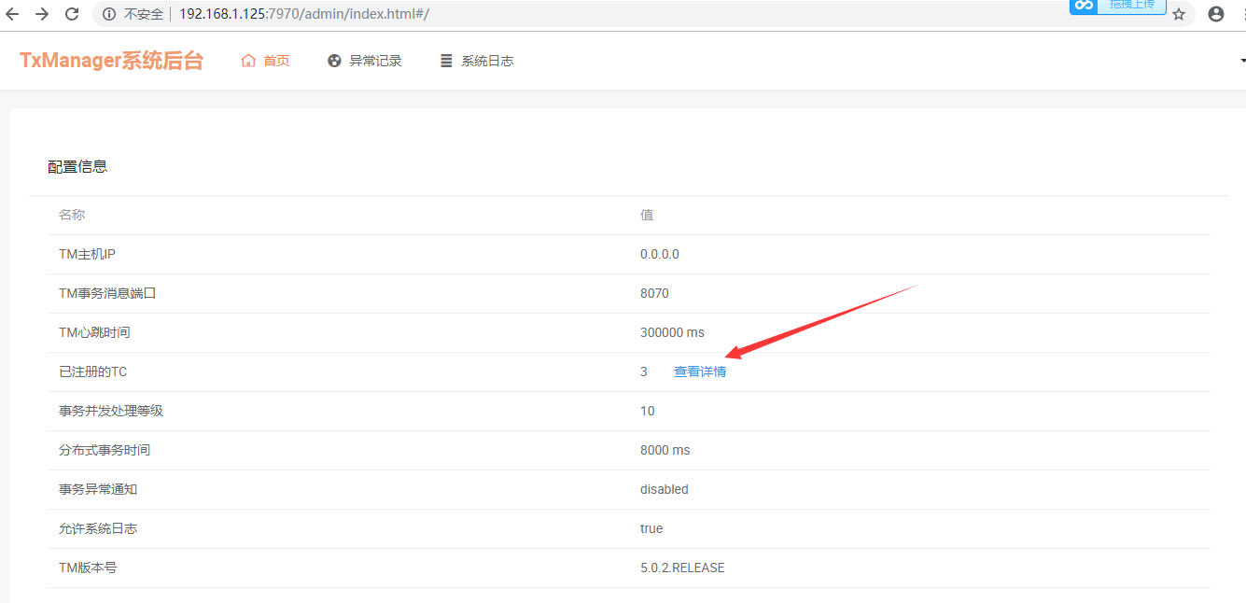Screen dimensions: 1246x603
Task: Open the 系统日志 menu item
Action: coord(487,61)
